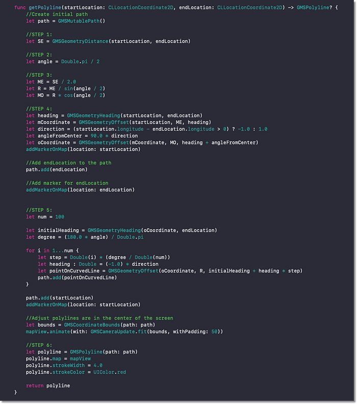Viewport: 357px width, 404px height.
Task: Click 'pointOnCurvedLine' in its let declaration
Action: pos(74,271)
